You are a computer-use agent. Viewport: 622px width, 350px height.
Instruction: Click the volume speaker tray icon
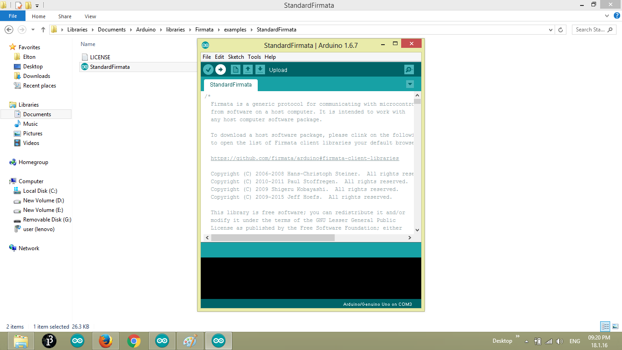(560, 341)
